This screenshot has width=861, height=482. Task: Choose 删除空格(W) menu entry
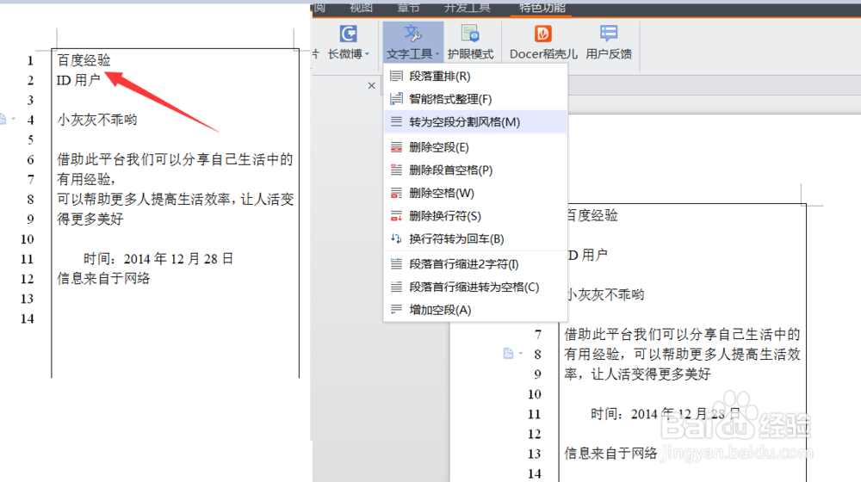[x=475, y=194]
